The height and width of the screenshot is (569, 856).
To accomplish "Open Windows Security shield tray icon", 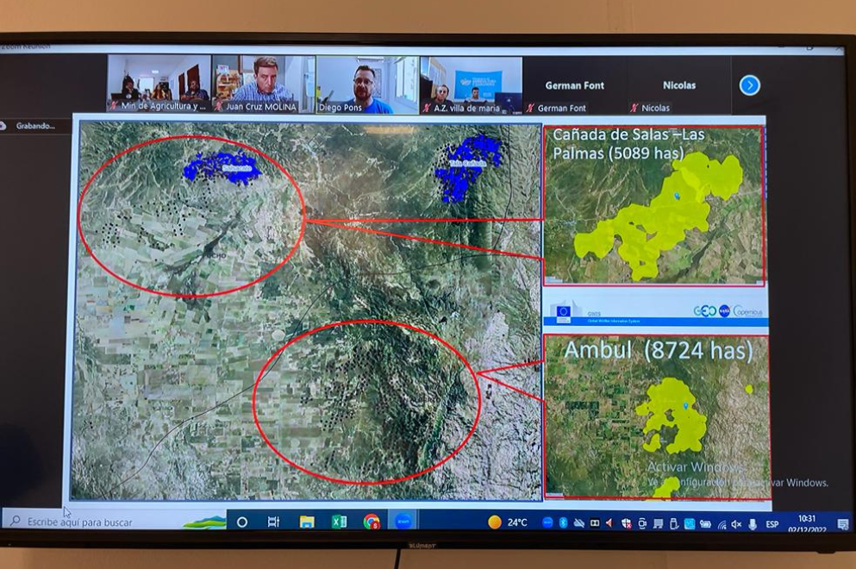I will (x=626, y=523).
